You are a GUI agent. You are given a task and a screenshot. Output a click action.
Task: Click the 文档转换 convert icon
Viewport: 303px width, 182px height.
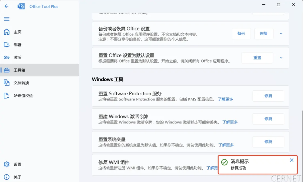point(7,83)
